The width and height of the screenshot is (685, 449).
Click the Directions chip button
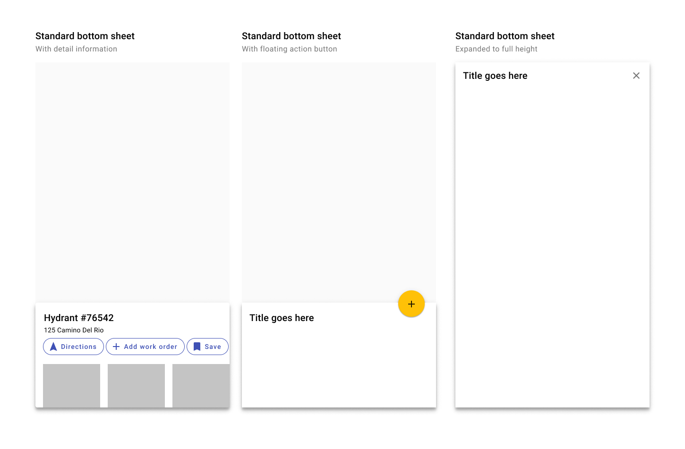coord(73,347)
